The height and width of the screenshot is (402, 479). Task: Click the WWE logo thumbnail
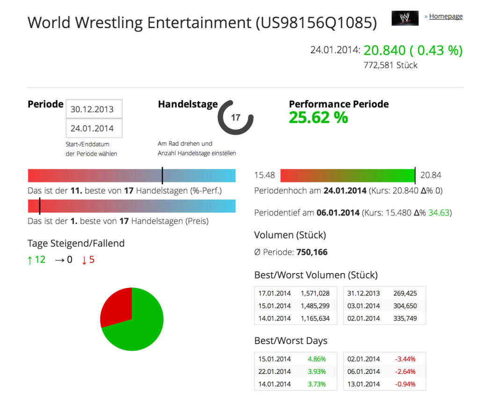pyautogui.click(x=405, y=17)
